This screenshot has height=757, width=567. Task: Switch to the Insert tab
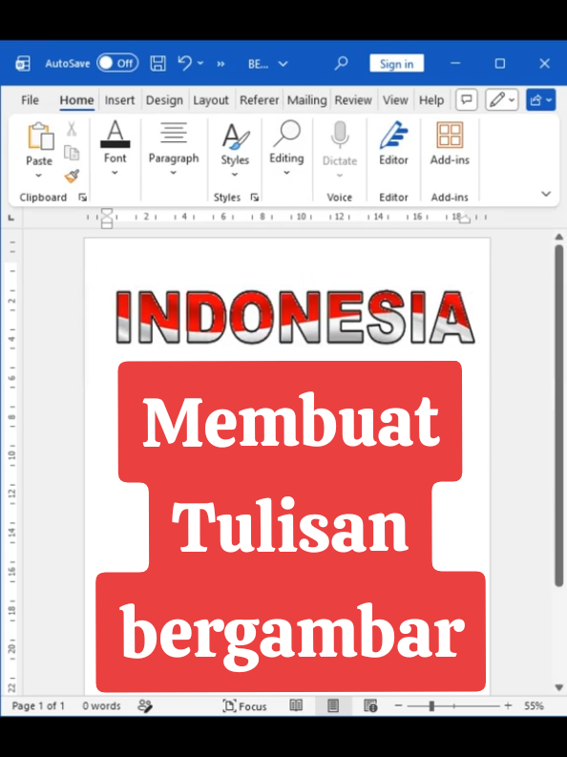[x=119, y=100]
